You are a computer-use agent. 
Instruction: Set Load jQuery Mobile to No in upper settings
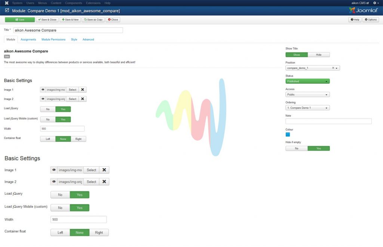click(x=48, y=119)
